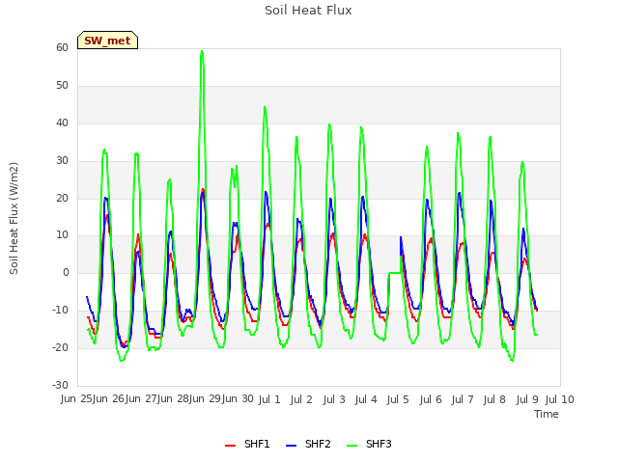Click the 0 tick label on y-axis
618x463 pixels.
pos(66,272)
